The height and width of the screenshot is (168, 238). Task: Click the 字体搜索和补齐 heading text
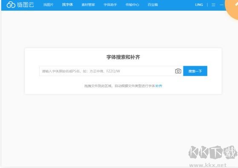point(123,57)
